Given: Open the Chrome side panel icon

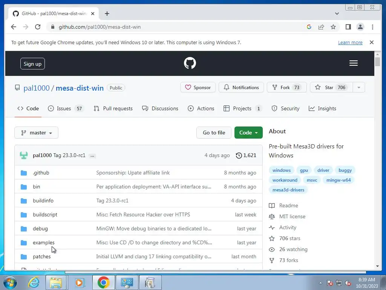Looking at the screenshot, I should tap(348, 27).
